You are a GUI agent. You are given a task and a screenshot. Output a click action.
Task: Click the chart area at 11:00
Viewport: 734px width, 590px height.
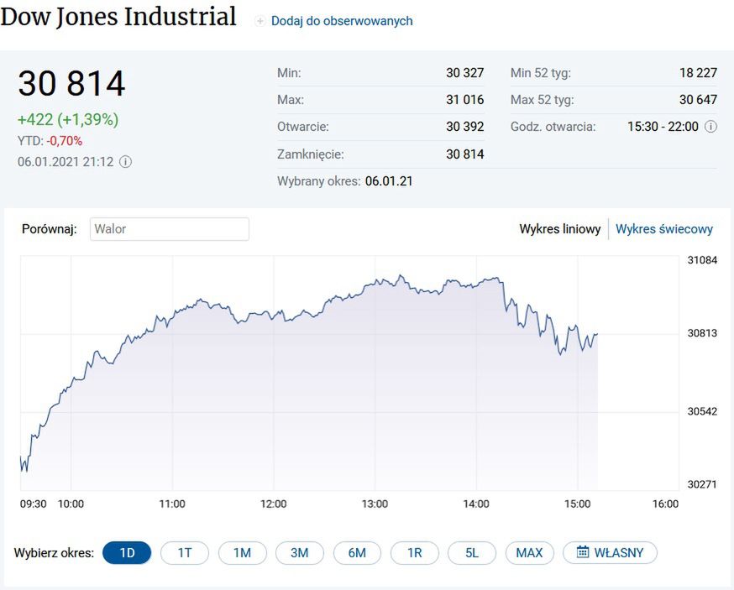(172, 378)
